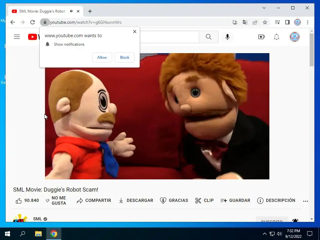
Task: Open File Explorer from taskbar
Action: pyautogui.click(x=38, y=234)
